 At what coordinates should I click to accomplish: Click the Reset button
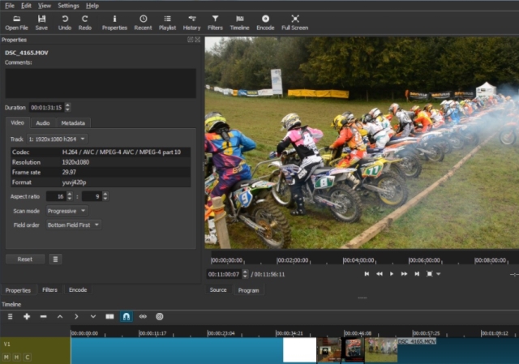(25, 259)
